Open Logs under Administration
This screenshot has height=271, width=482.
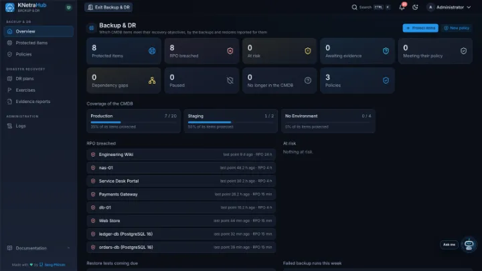tap(39, 126)
